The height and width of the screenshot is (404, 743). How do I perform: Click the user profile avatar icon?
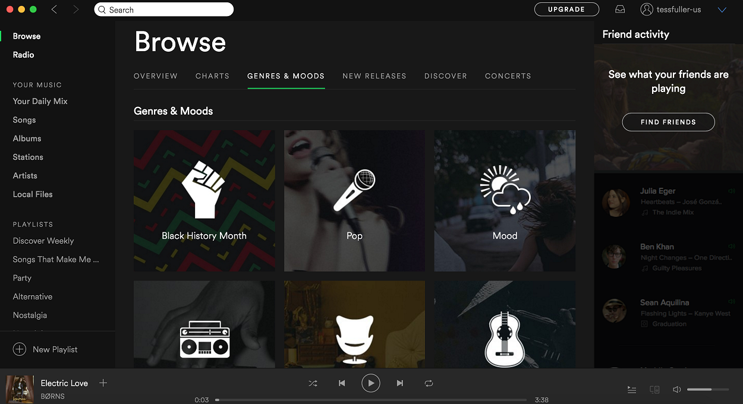[646, 10]
